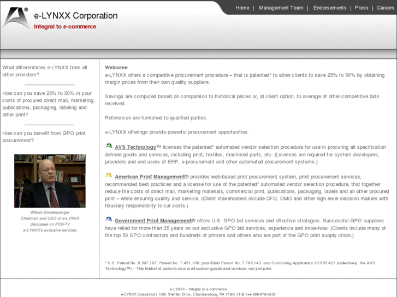Click the e-LYNXX logo icon
Image resolution: width=397 pixels, height=297 pixels.
(16, 17)
